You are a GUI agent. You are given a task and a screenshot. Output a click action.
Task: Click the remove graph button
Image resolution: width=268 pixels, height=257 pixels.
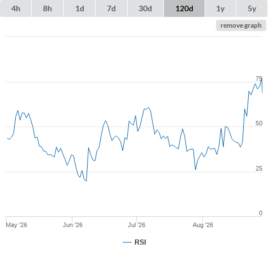[x=241, y=25]
